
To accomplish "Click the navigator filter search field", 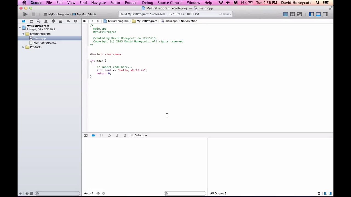I will (x=58, y=193).
